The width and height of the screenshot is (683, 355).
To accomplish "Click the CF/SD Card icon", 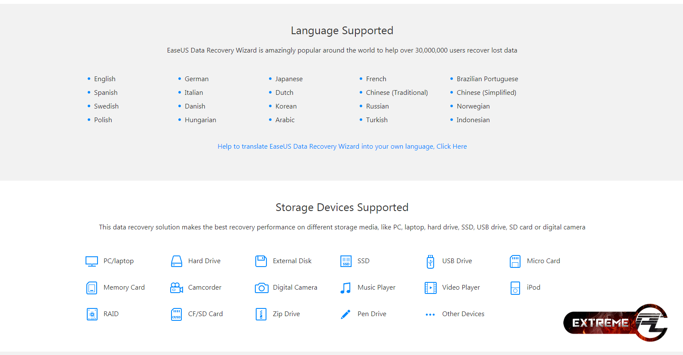I will click(176, 314).
